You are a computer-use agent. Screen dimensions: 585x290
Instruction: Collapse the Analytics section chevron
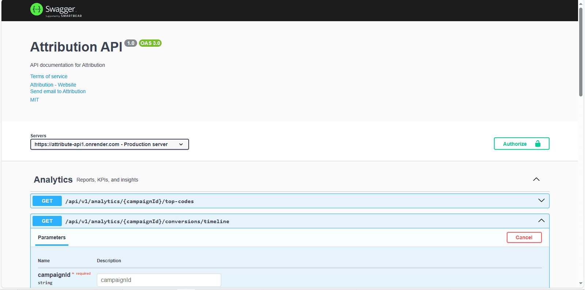(x=536, y=179)
